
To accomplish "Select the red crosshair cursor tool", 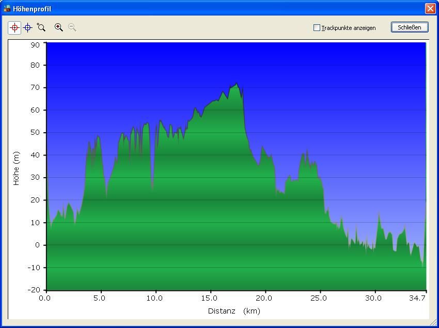I will 14,28.
